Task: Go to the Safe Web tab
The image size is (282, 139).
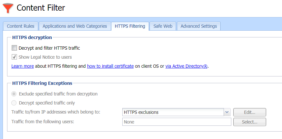Action: 163,26
